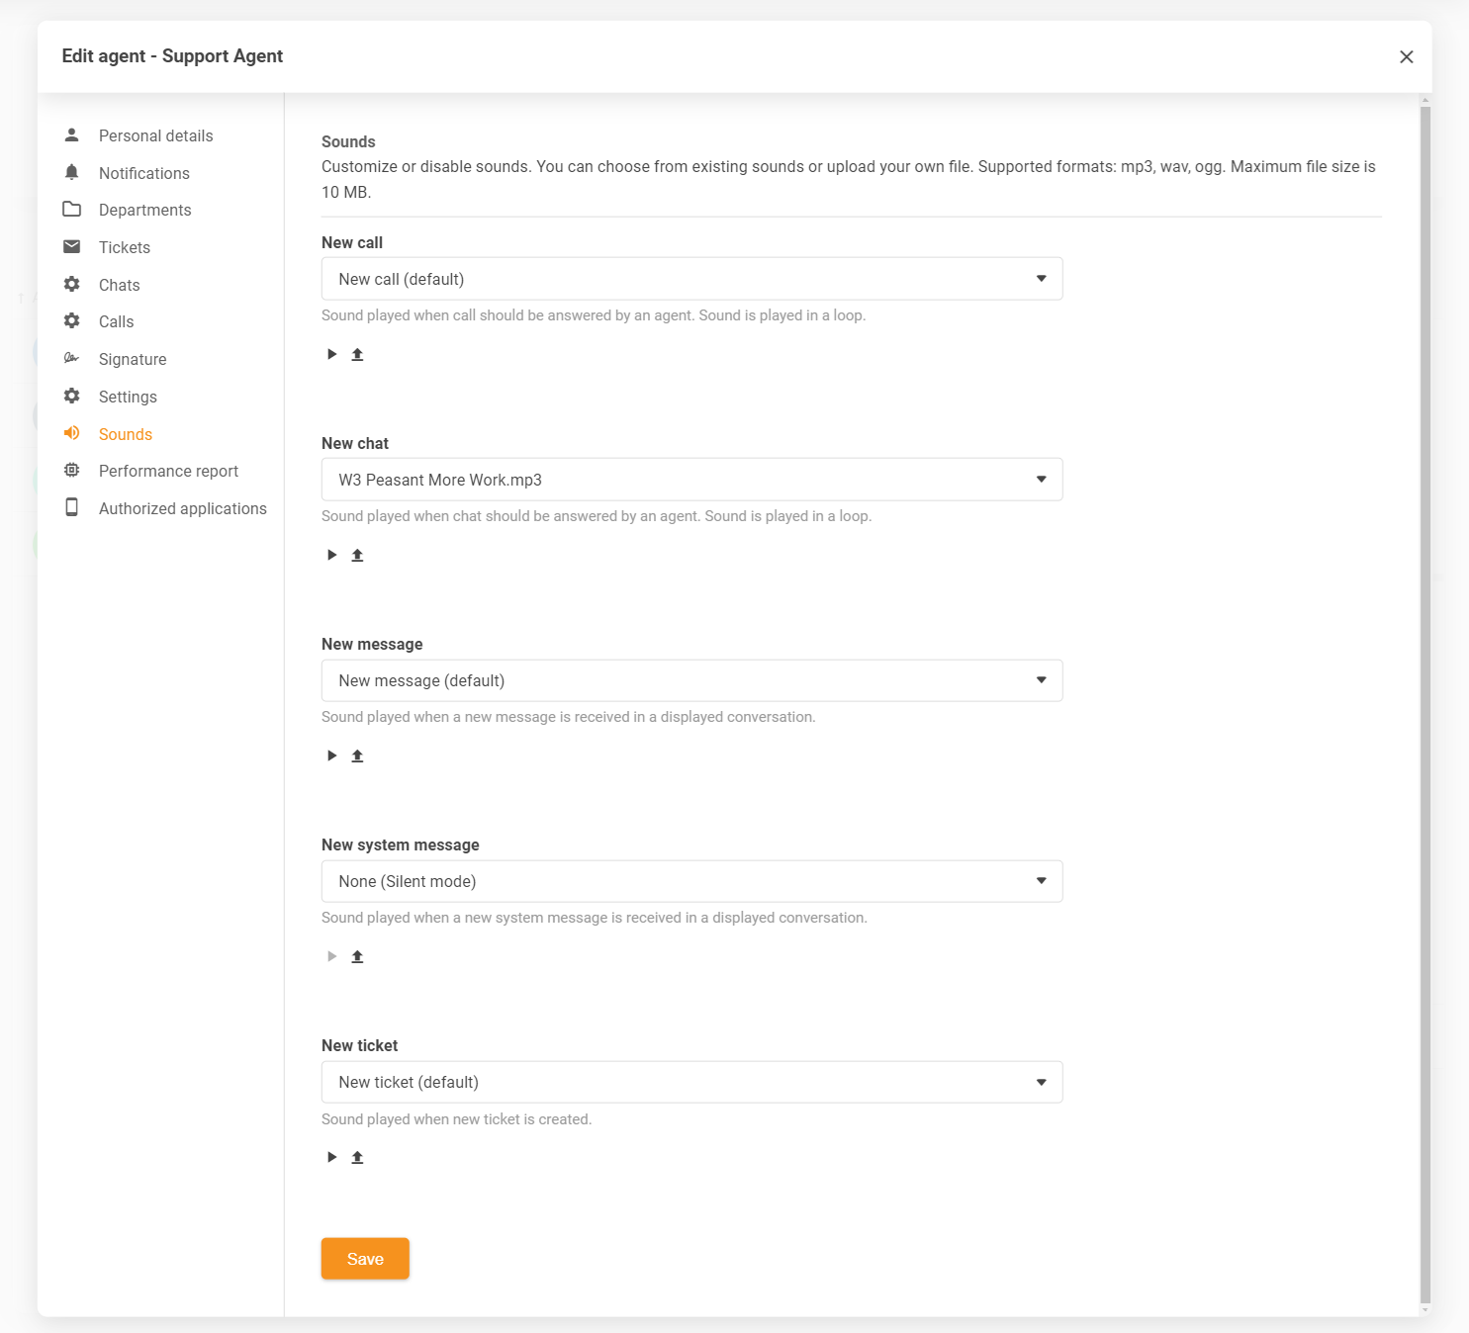This screenshot has width=1469, height=1333.
Task: Play the New message sound preview
Action: pyautogui.click(x=332, y=755)
